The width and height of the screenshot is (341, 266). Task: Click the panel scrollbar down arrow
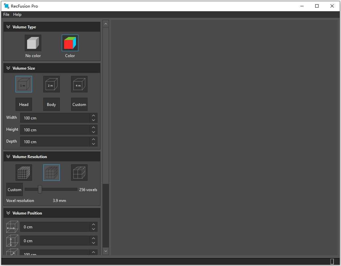[106, 251]
